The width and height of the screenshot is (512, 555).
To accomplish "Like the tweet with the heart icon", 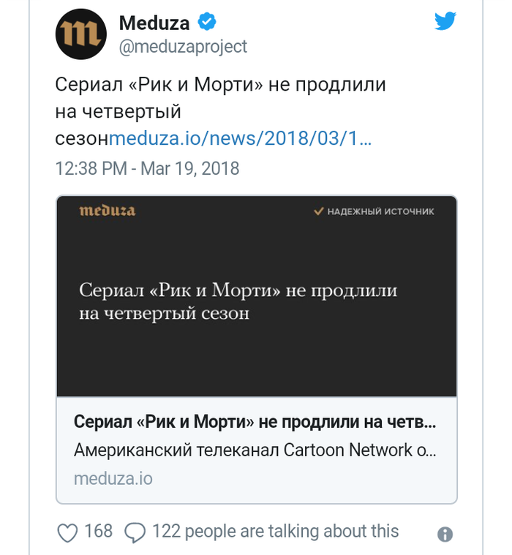I will [67, 532].
